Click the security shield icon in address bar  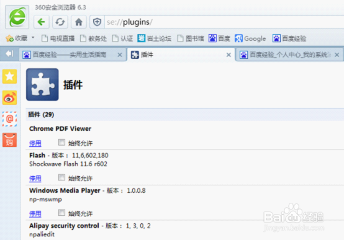pyautogui.click(x=97, y=22)
